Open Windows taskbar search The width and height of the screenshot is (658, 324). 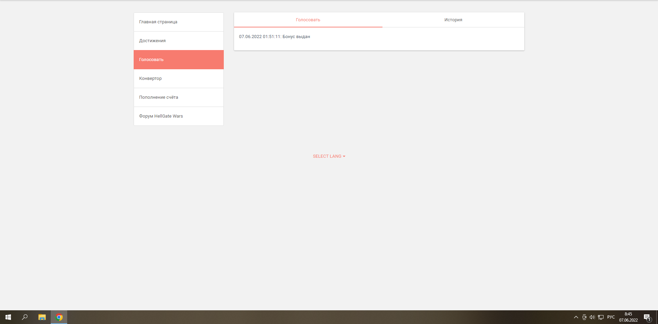click(x=25, y=317)
